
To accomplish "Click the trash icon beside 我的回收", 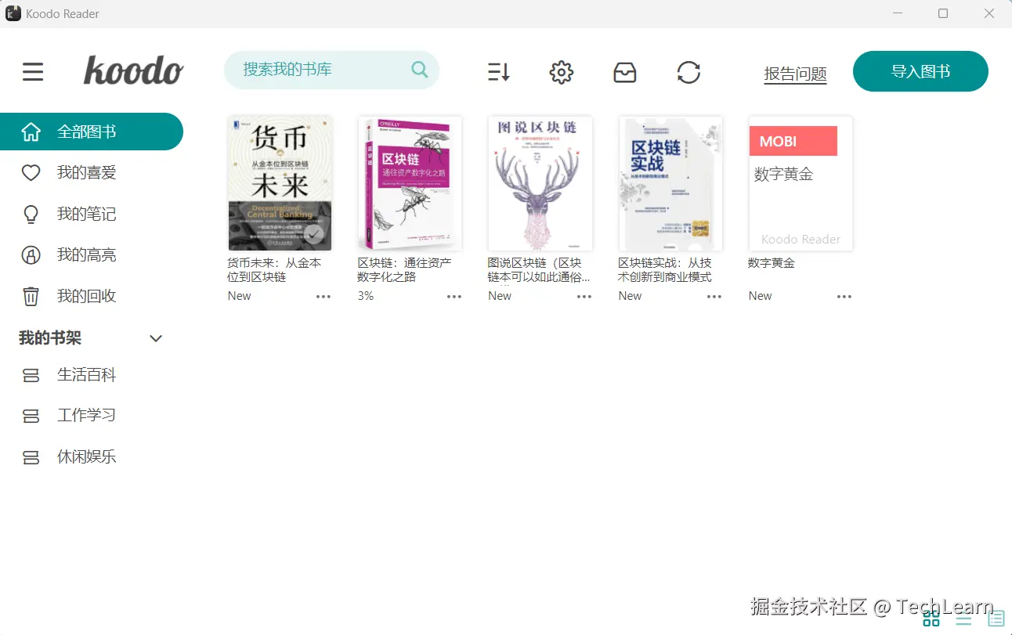I will coord(31,296).
